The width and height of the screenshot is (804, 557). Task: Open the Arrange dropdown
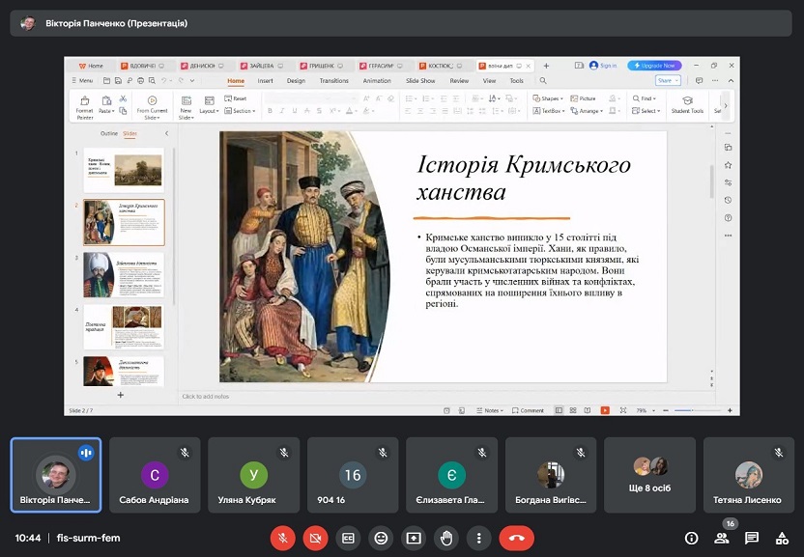587,111
